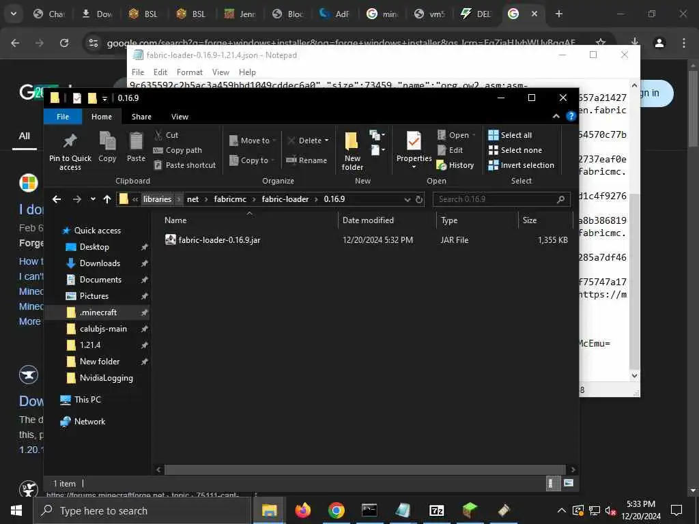Image resolution: width=699 pixels, height=524 pixels.
Task: Open Notepad Format menu
Action: pyautogui.click(x=190, y=72)
